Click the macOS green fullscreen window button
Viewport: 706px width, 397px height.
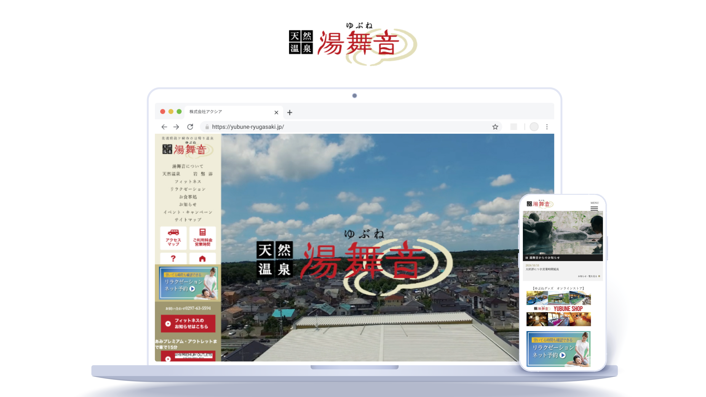(179, 111)
